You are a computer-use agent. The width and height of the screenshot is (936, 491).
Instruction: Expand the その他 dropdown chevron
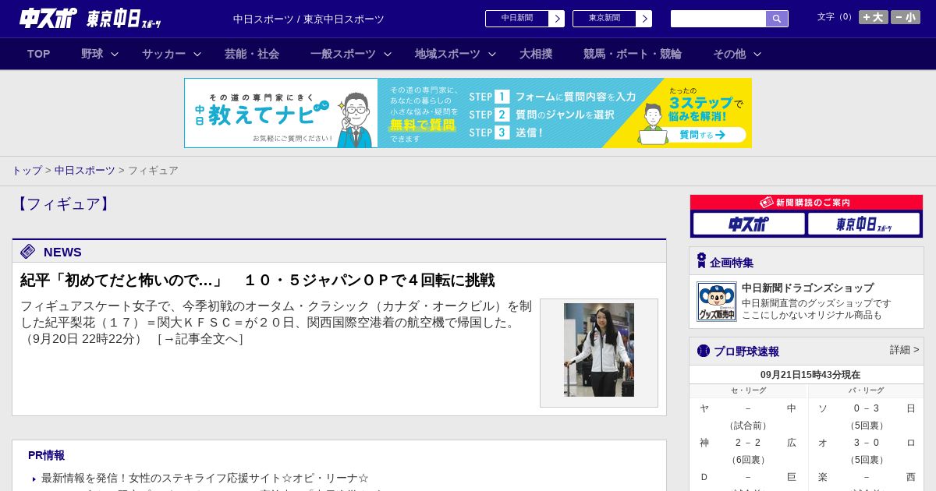click(x=757, y=54)
